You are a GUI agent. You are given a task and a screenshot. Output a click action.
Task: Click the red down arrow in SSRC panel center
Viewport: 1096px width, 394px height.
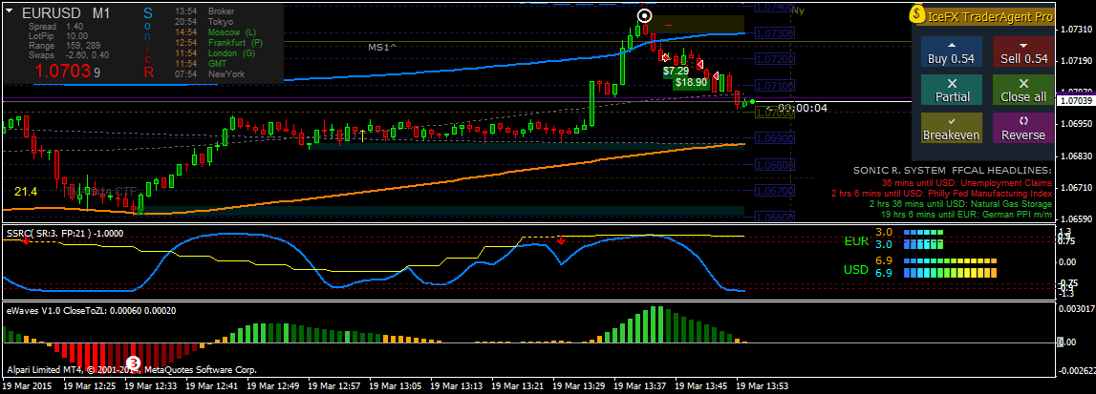(x=561, y=239)
